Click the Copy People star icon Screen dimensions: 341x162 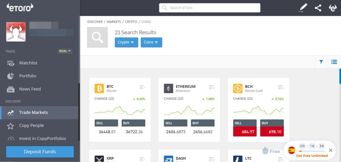(10, 126)
